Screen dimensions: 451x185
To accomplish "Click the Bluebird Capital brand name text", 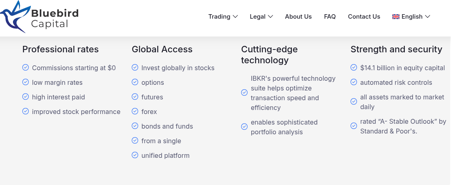I will 55,19.
